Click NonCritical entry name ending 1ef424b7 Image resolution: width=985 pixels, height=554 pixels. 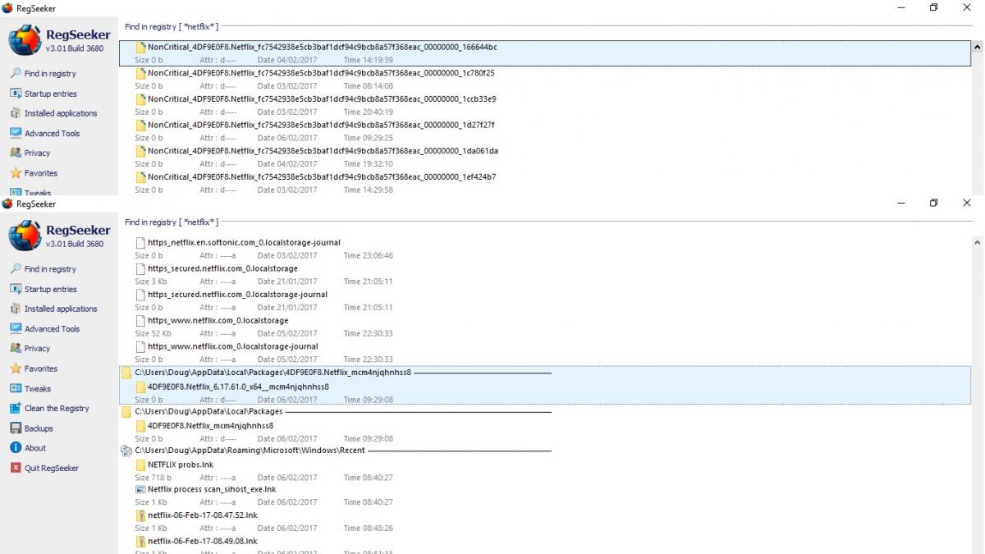[322, 176]
